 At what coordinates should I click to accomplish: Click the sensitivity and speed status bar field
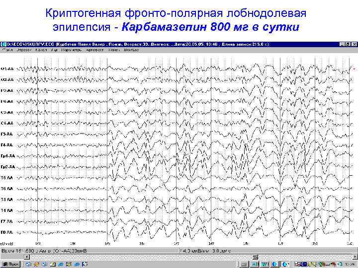point(268,251)
